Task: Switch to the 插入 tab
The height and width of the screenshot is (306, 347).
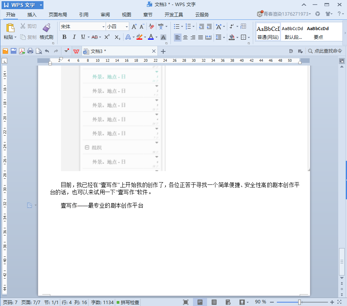Action: pyautogui.click(x=32, y=14)
